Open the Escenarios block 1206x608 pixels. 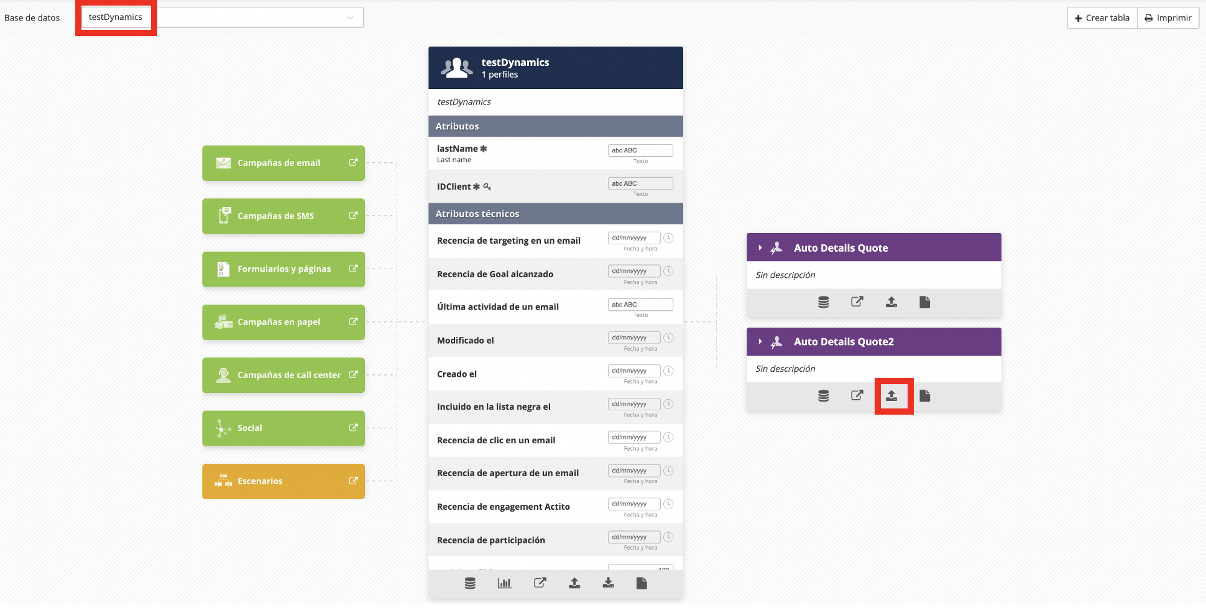283,481
